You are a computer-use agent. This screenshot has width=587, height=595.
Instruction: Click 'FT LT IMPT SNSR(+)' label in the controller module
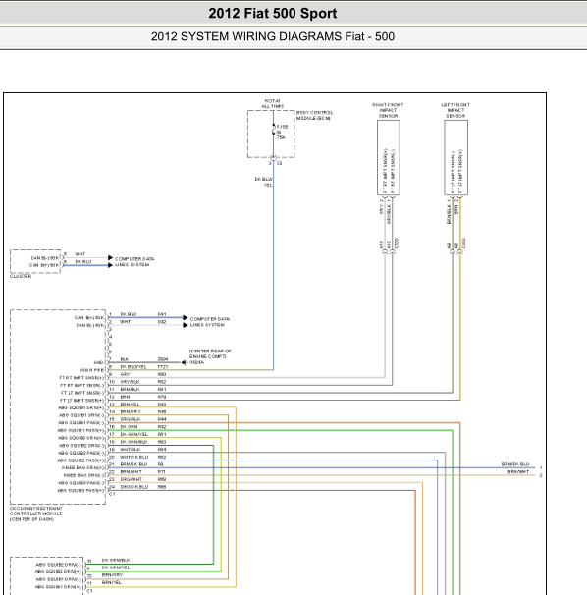[x=81, y=401]
